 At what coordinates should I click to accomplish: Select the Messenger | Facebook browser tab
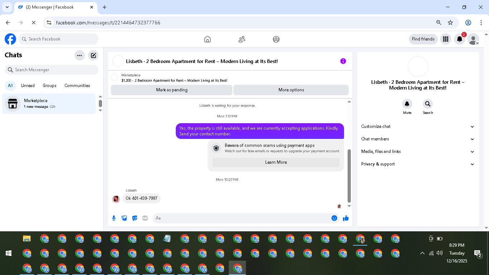55,7
